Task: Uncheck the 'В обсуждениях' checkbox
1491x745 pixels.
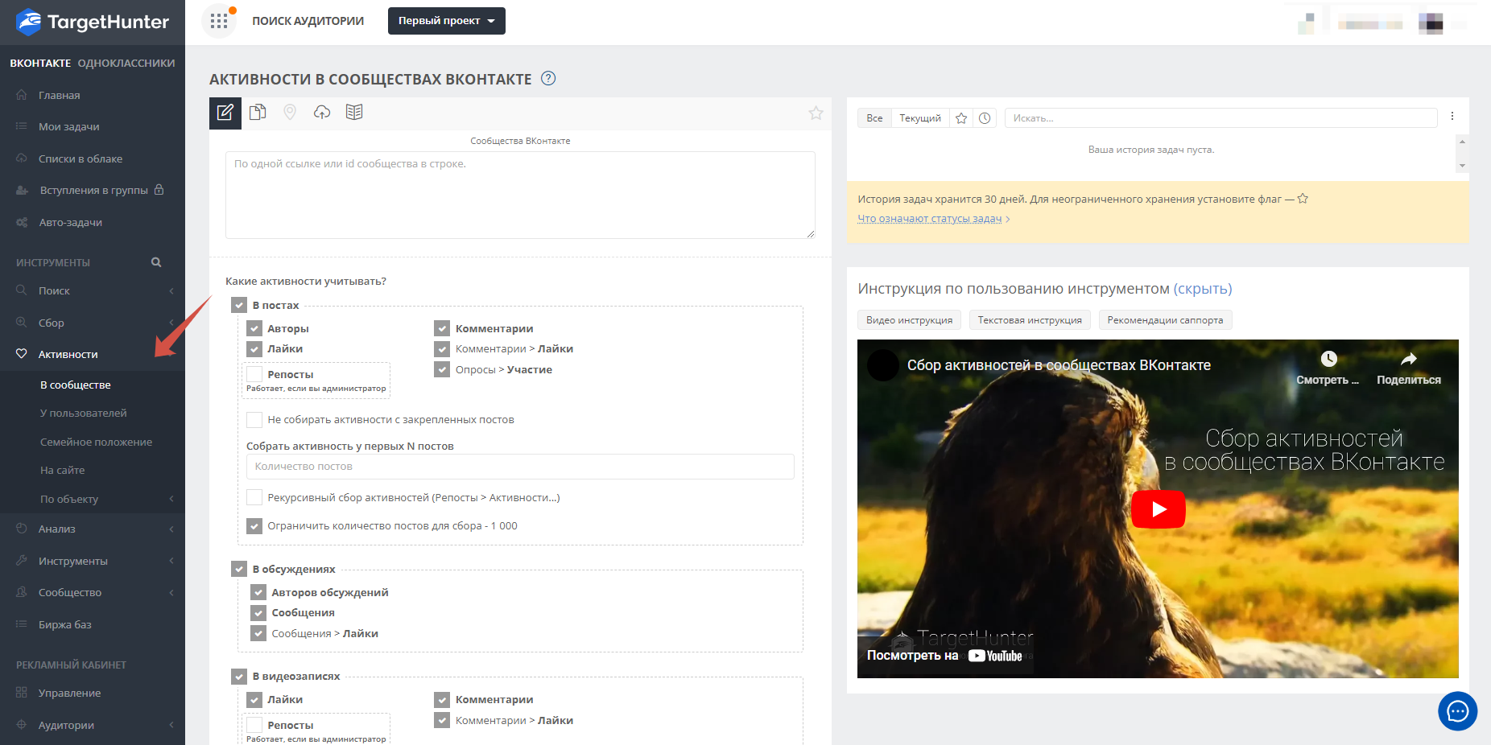Action: tap(239, 570)
